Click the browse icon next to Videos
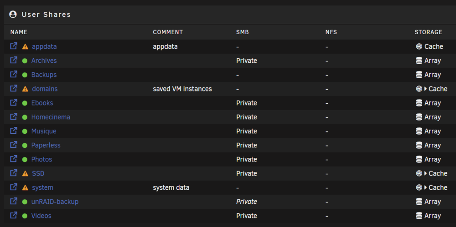Image resolution: width=456 pixels, height=227 pixels. pos(14,215)
